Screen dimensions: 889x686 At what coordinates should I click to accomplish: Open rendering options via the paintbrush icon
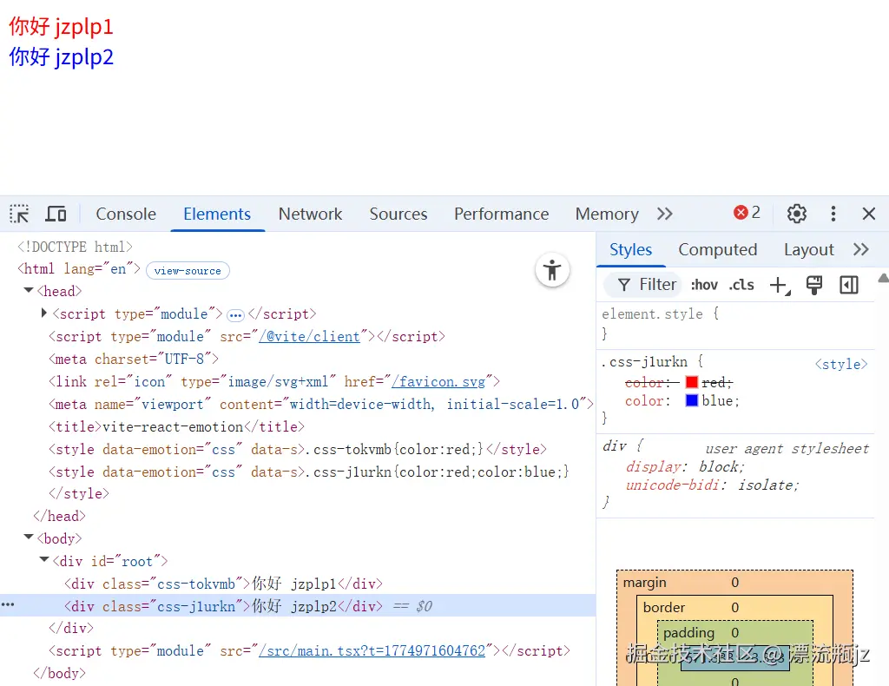click(813, 284)
